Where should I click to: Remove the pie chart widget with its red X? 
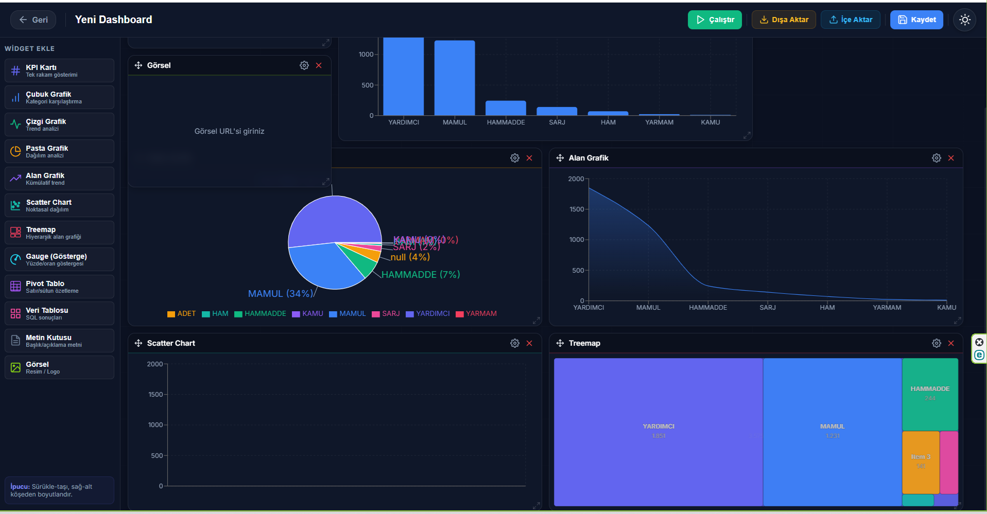tap(529, 158)
